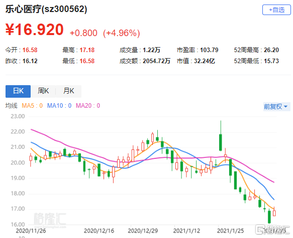Viewport: 293px width, 238px height.
Task: Click the MA20 moving average label
Action: tap(88, 106)
